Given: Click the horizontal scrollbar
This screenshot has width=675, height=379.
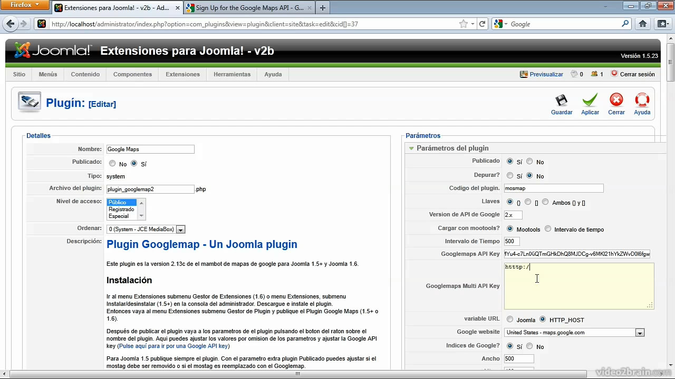Looking at the screenshot, I should click(x=297, y=374).
